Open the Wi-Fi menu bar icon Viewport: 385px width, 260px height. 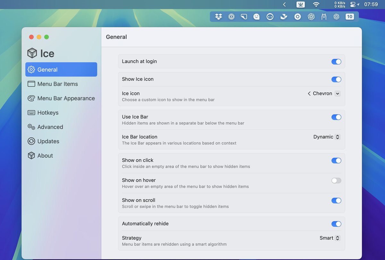click(316, 4)
